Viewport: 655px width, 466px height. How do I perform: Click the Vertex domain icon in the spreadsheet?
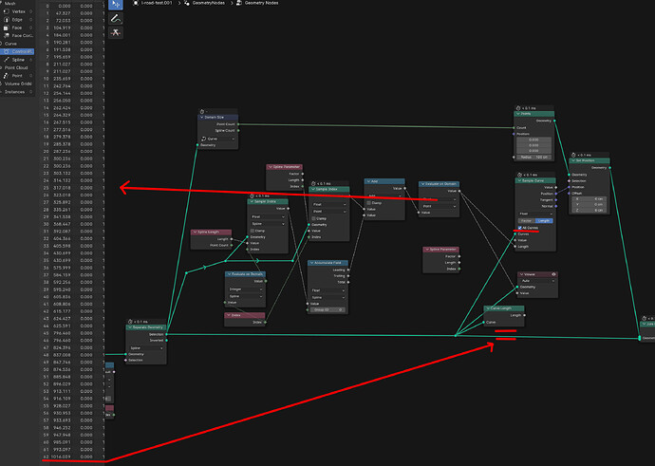7,11
